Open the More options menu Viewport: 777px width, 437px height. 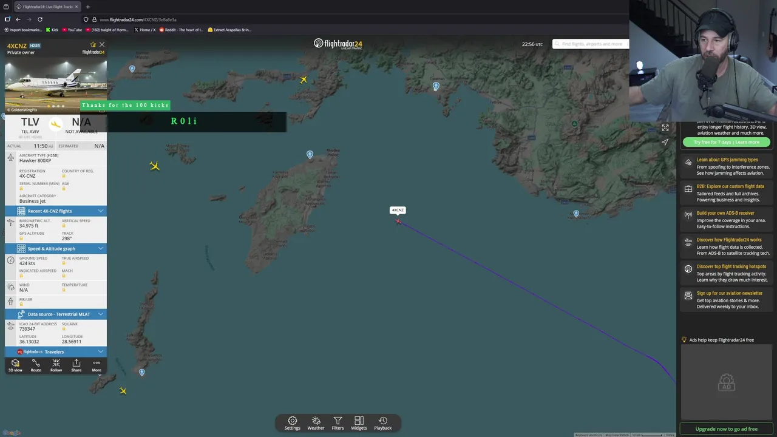[x=97, y=365]
